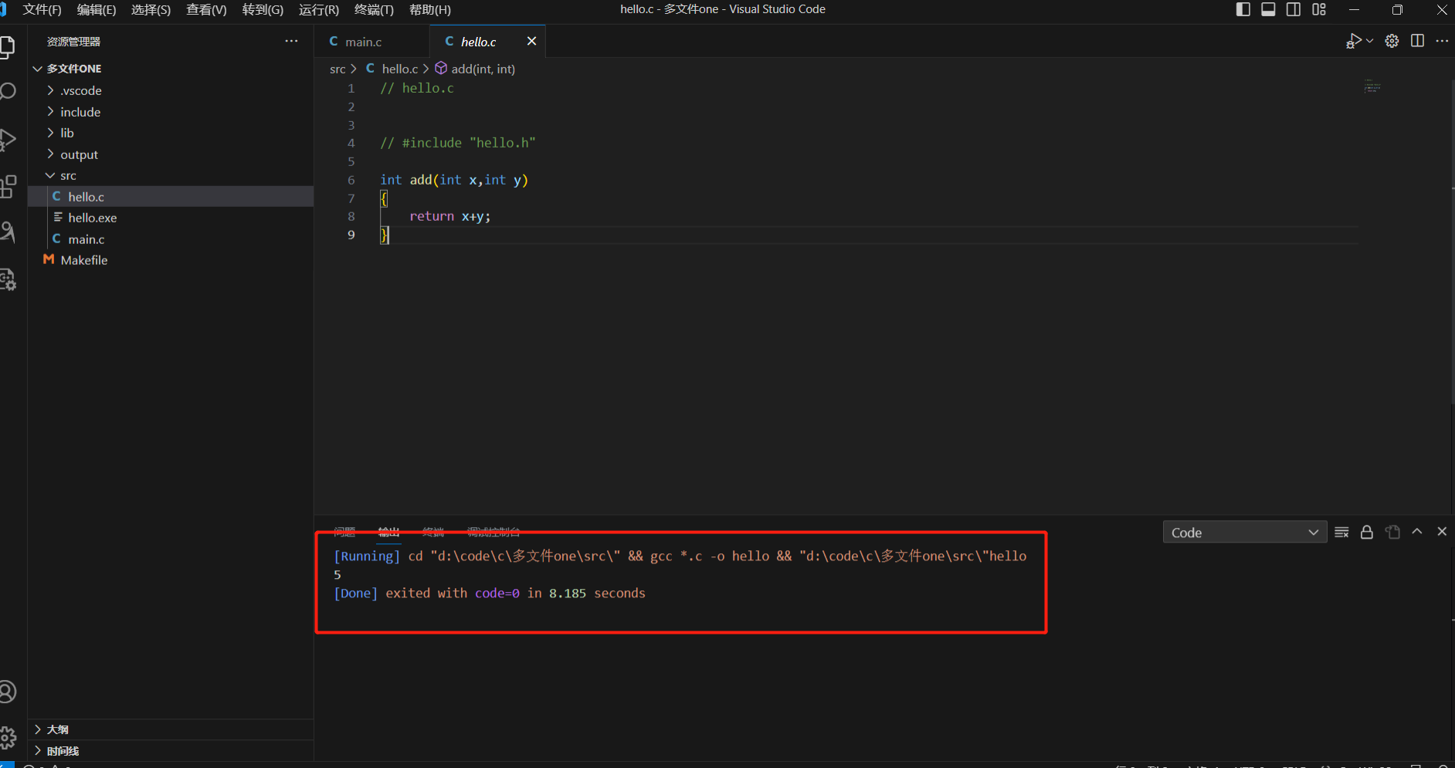Switch to the main.c editor tab
1455x768 pixels.
[x=371, y=42]
